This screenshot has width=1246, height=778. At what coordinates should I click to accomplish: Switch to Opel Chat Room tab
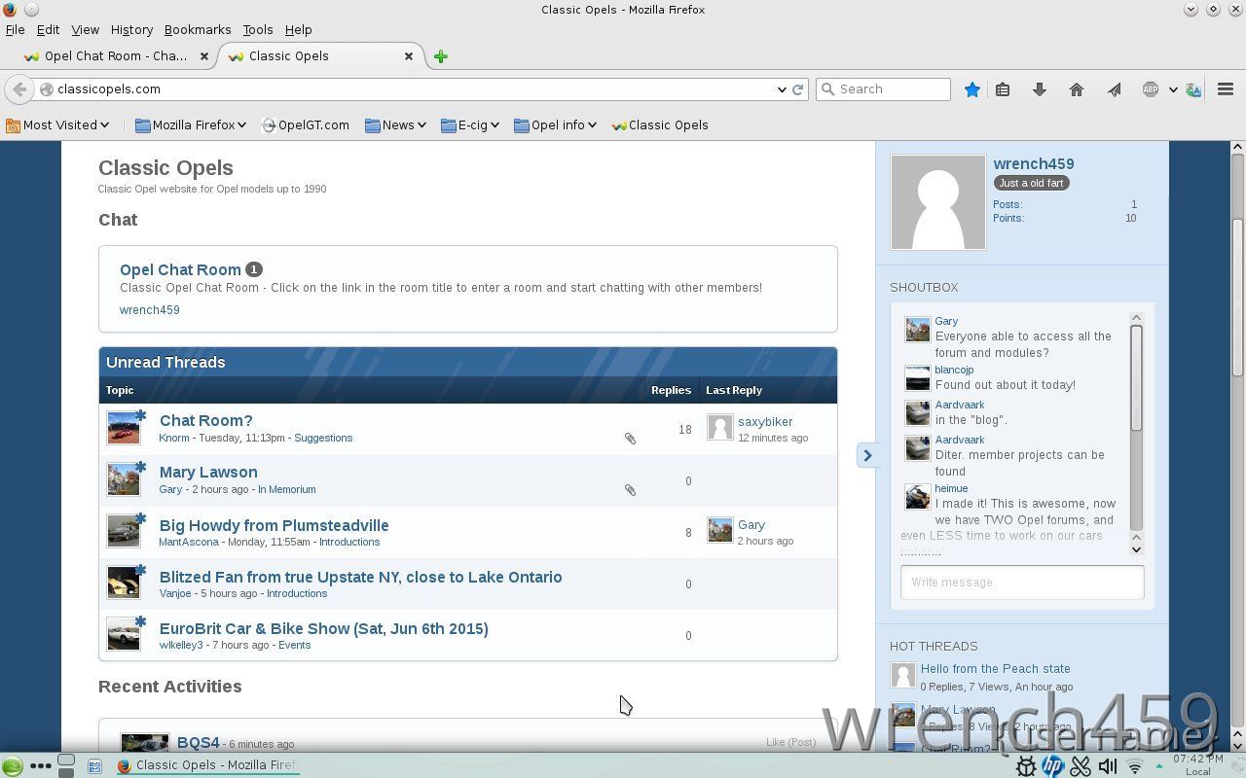(x=115, y=56)
